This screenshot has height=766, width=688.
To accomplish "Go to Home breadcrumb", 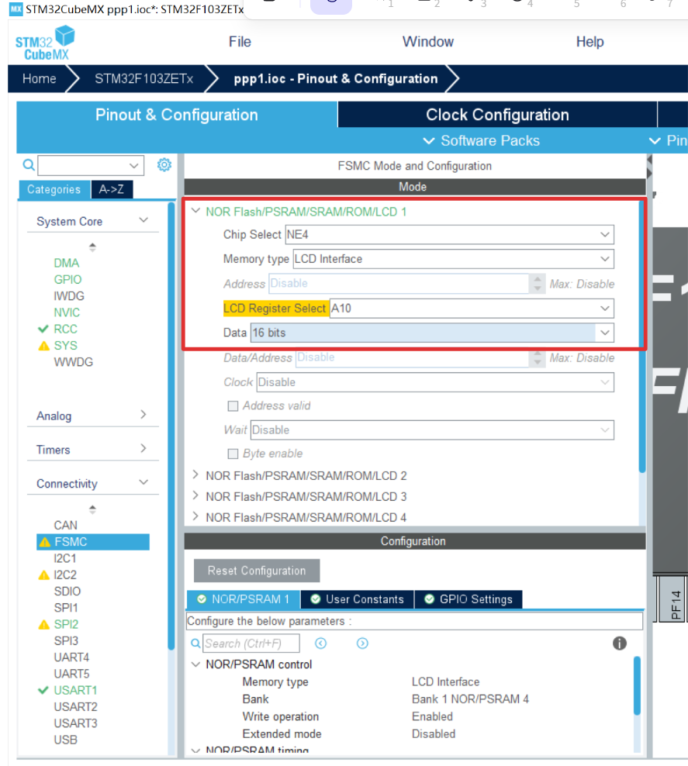I will click(x=40, y=78).
